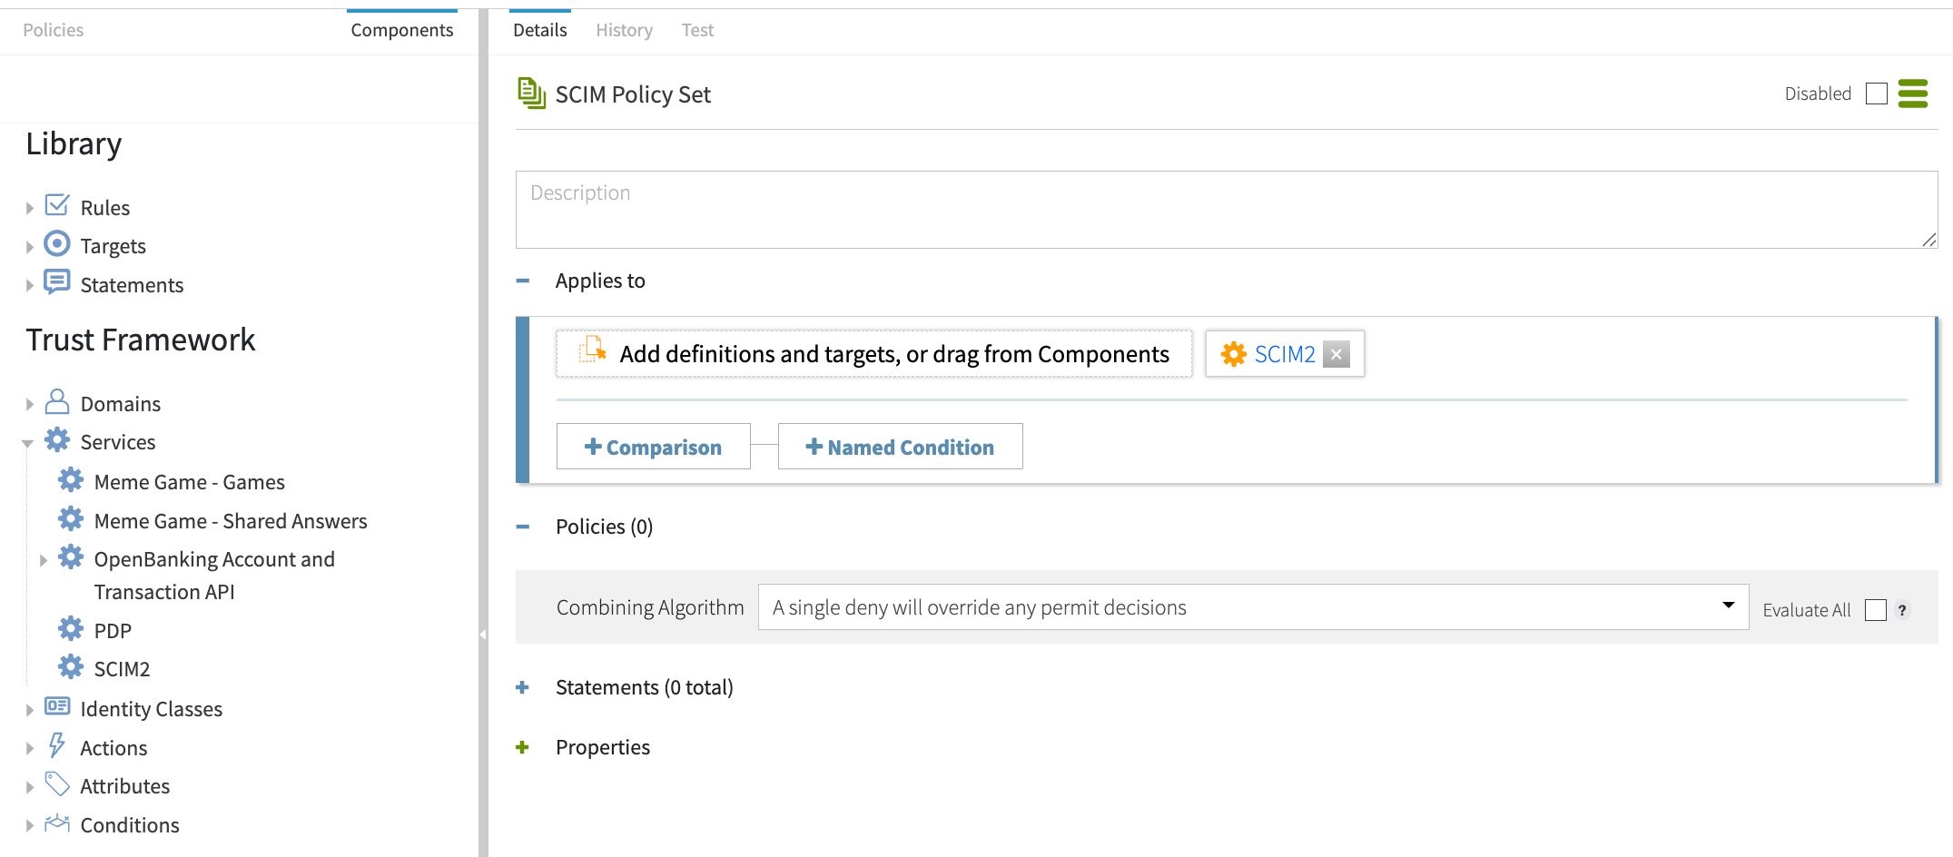Tick the Evaluate All checkbox

tap(1875, 610)
